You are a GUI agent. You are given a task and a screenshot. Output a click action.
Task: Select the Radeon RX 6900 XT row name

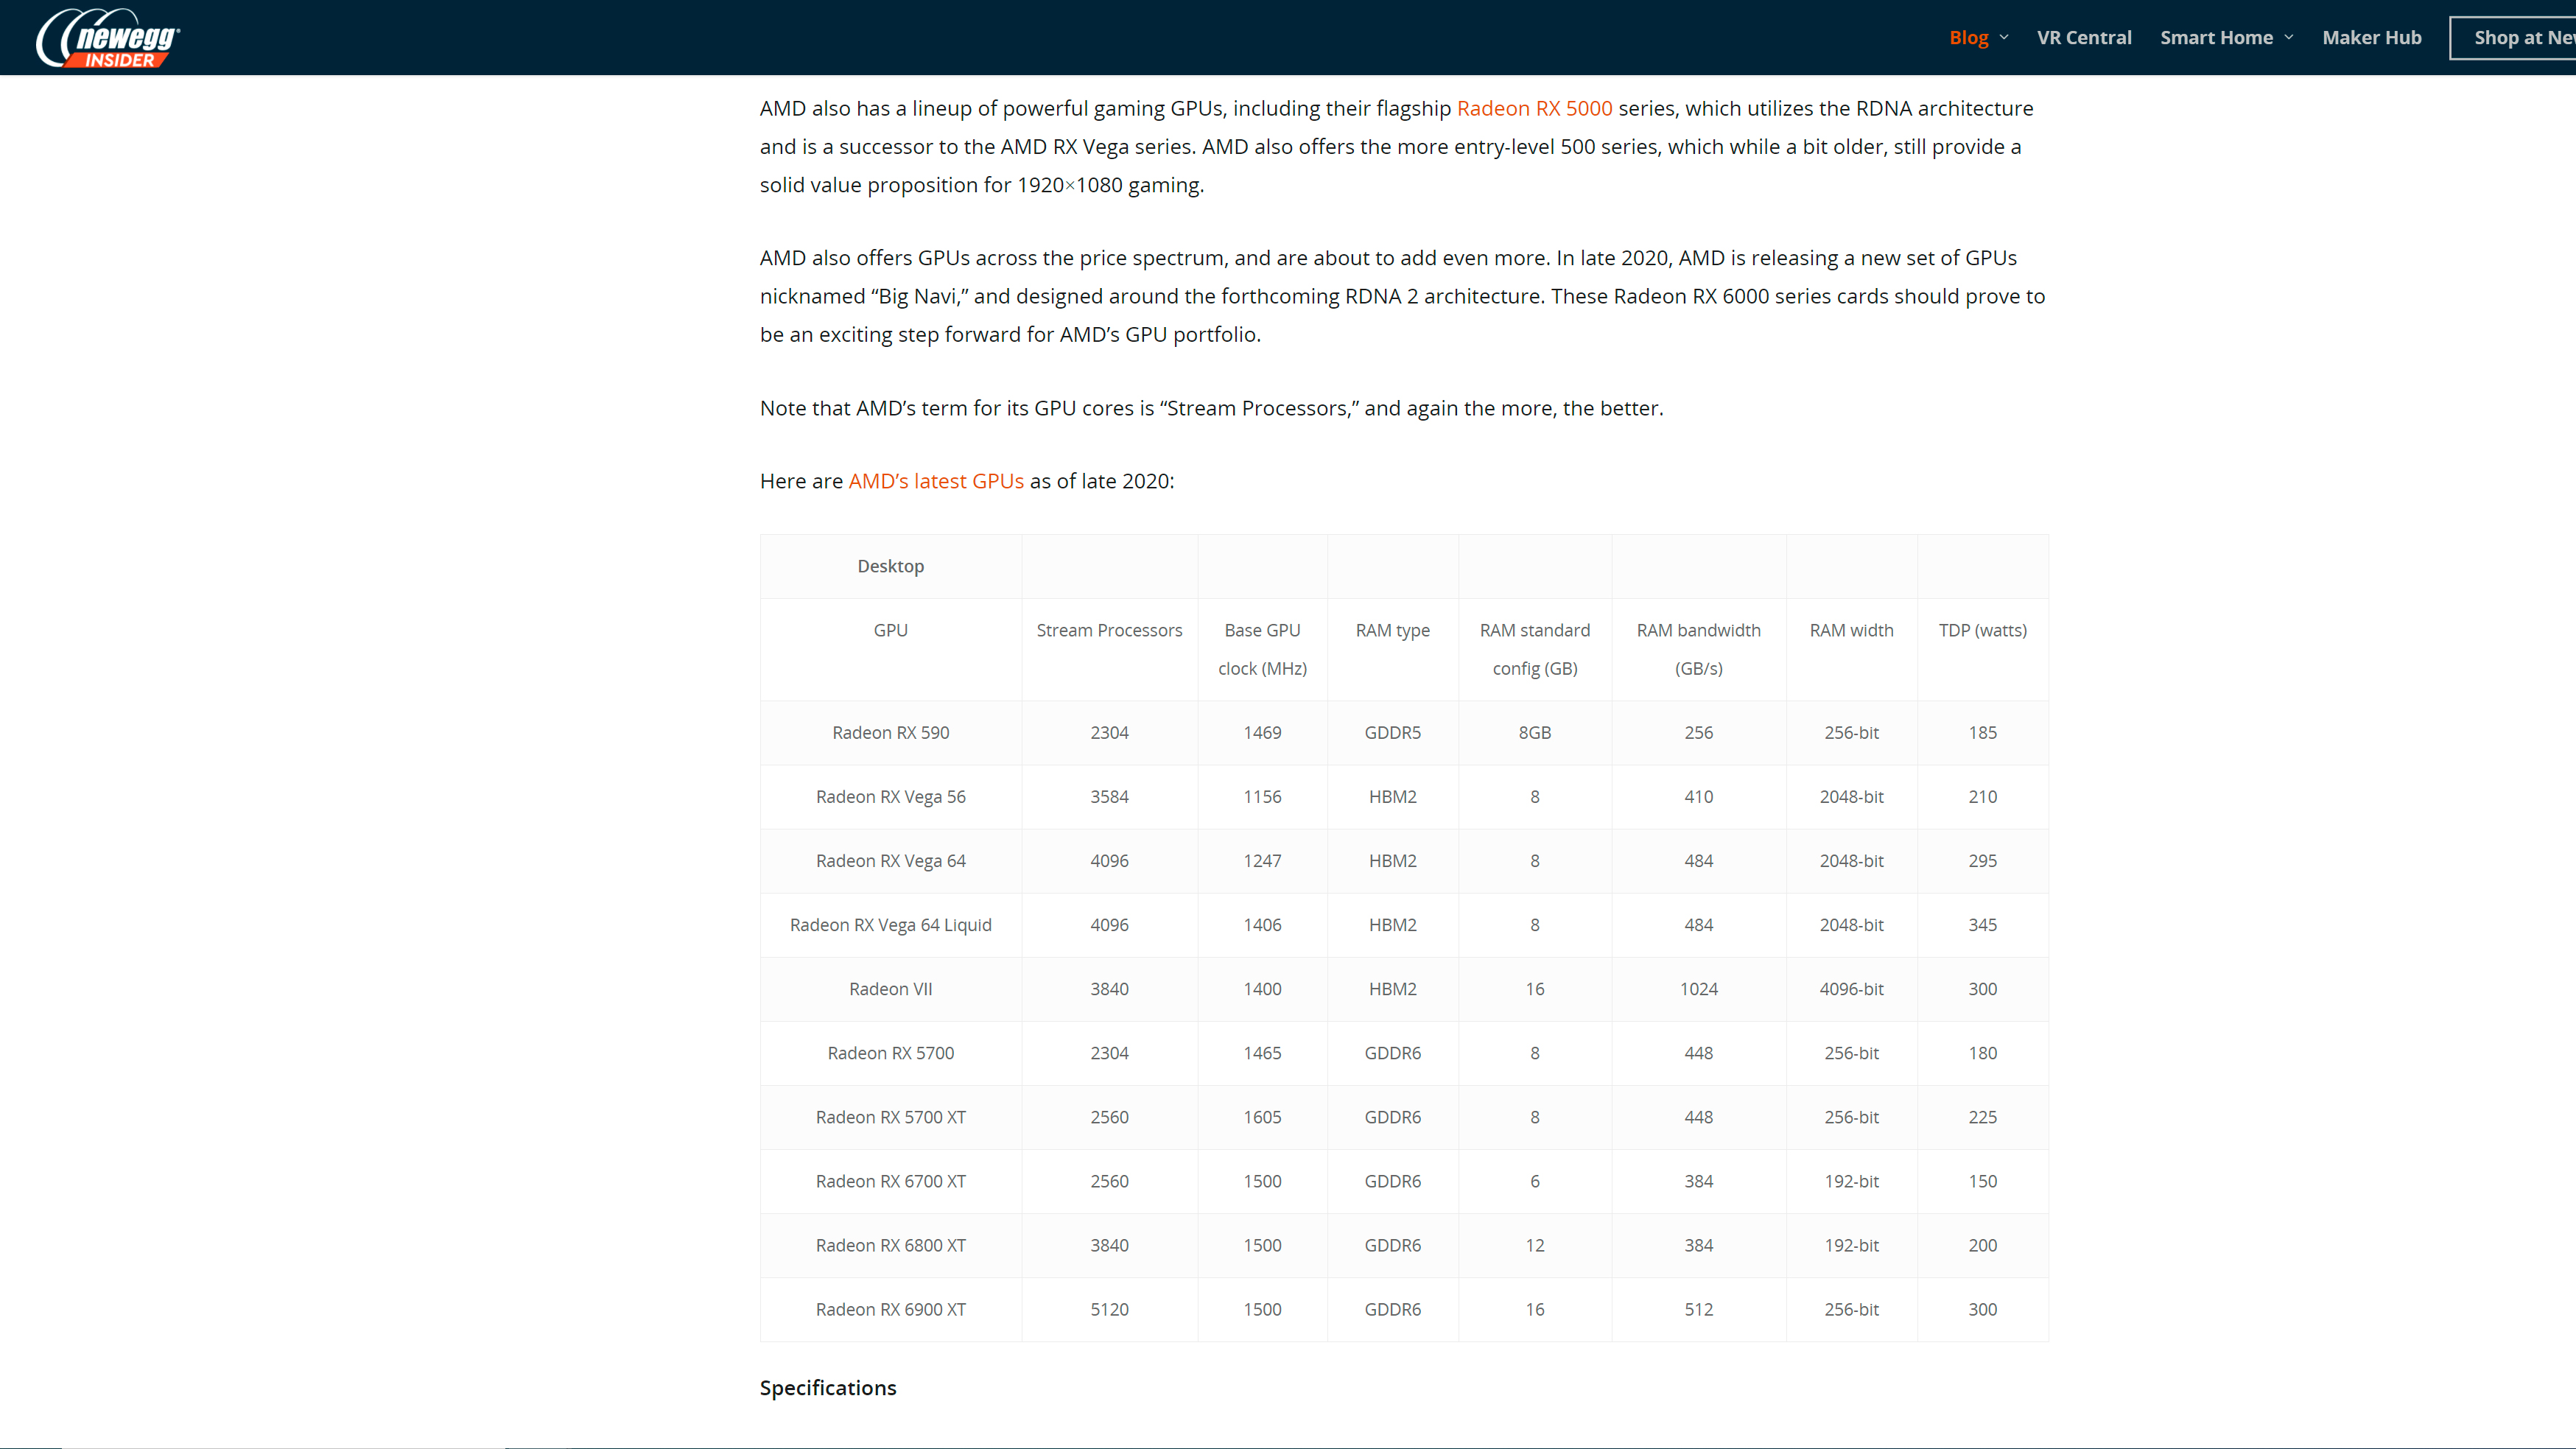click(x=890, y=1310)
